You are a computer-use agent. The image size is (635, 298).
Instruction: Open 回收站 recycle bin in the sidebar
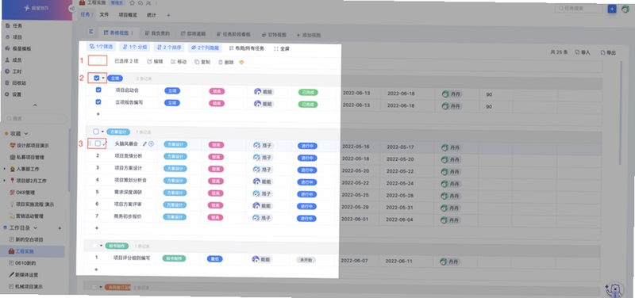click(16, 82)
